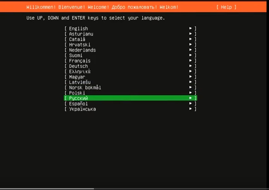Pick Magyar from the language list
Screen dimensions: 269x190
point(130,77)
